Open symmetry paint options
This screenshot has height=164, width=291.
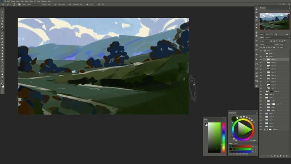click(103, 5)
